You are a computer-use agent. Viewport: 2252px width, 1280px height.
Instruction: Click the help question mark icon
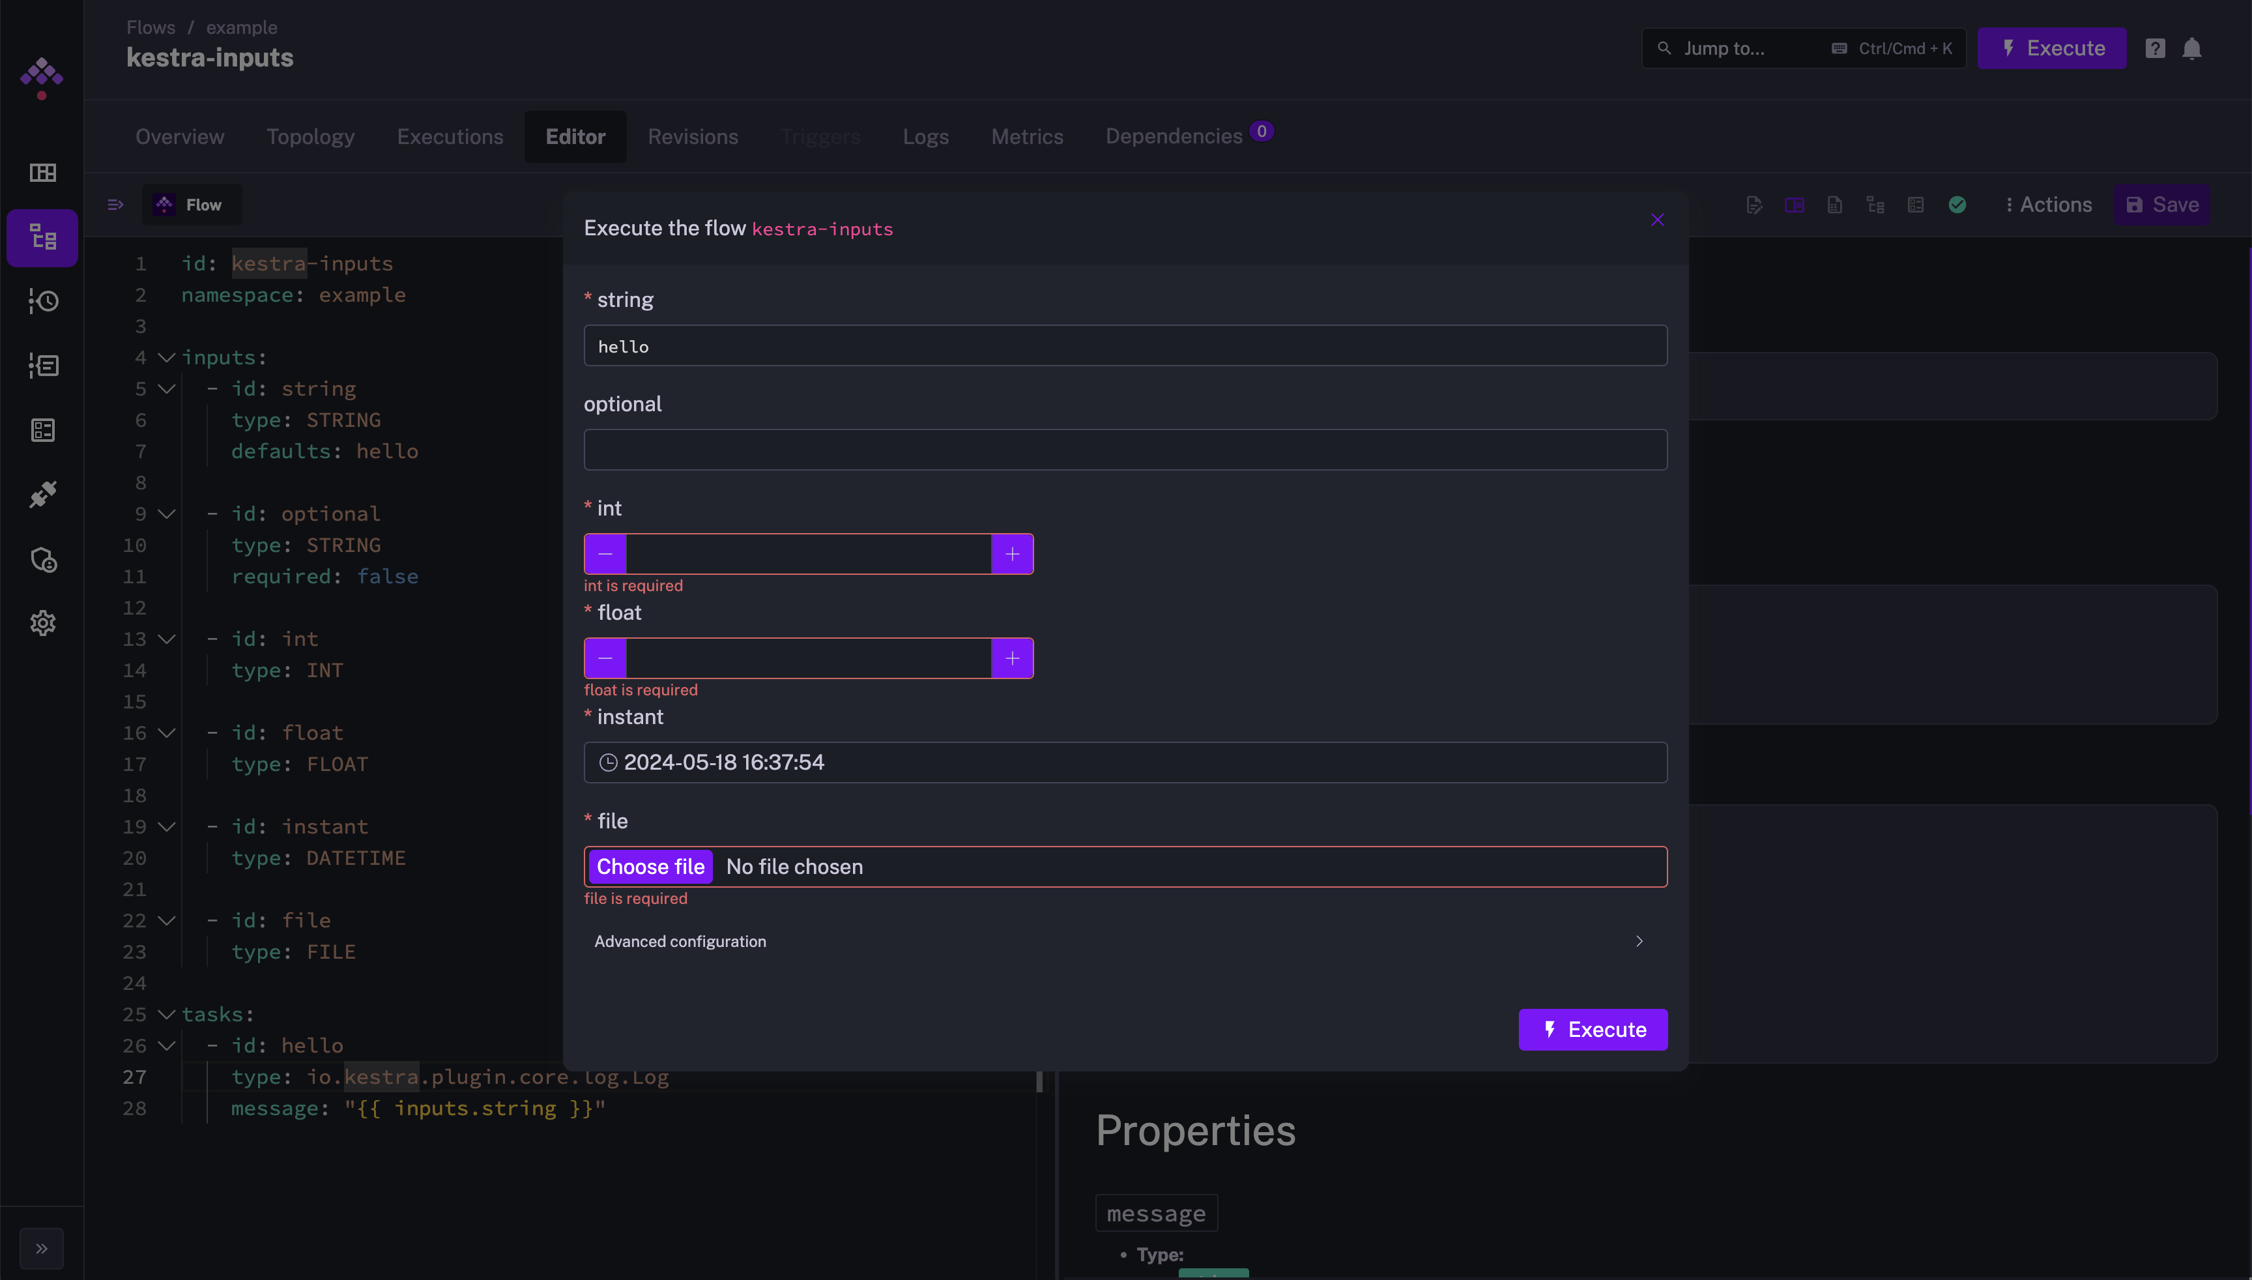tap(2156, 48)
